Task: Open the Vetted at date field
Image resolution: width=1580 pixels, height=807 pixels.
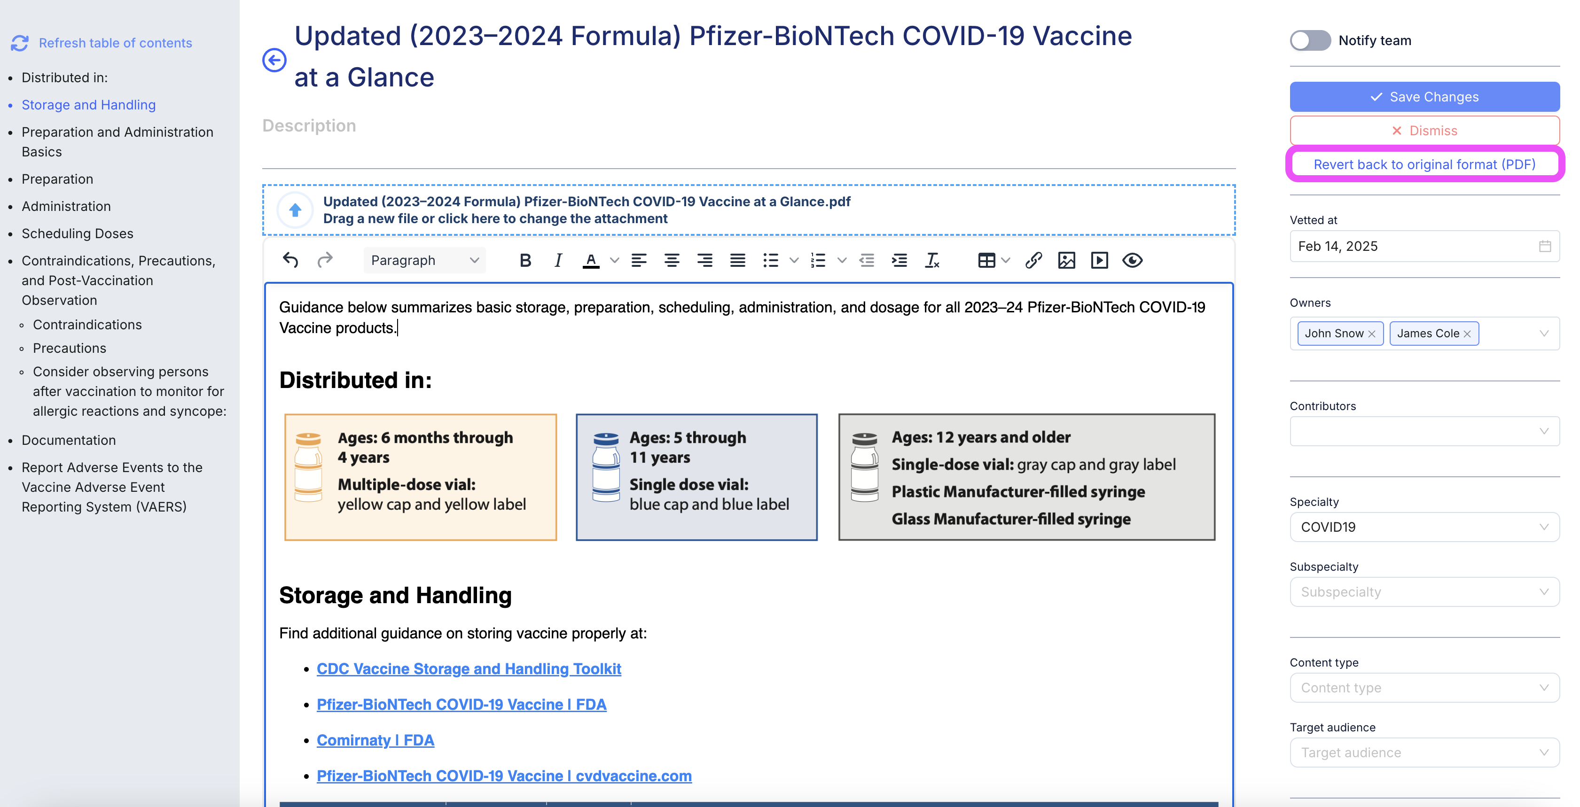Action: 1424,246
